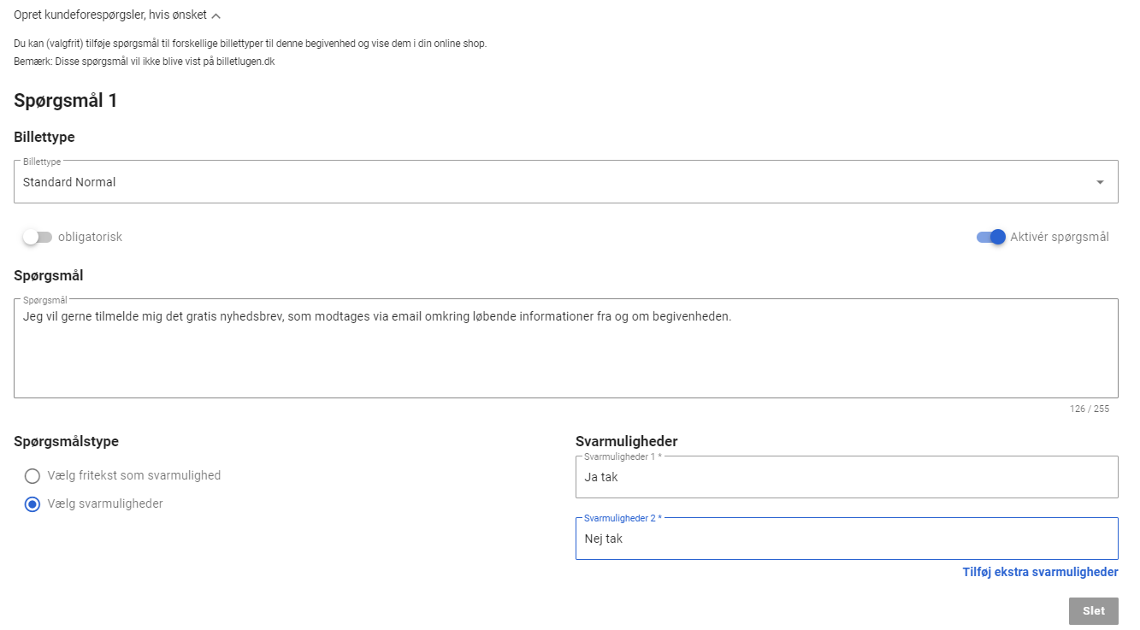1140x630 pixels.
Task: Select the "Vælg svarmuligheder" radio circle
Action: [x=32, y=504]
